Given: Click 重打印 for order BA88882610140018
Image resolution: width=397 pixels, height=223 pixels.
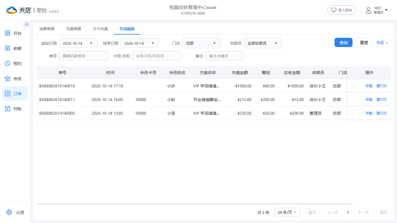Looking at the screenshot, I should (x=382, y=86).
